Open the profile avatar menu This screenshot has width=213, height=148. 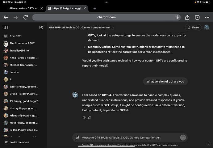(x=207, y=27)
